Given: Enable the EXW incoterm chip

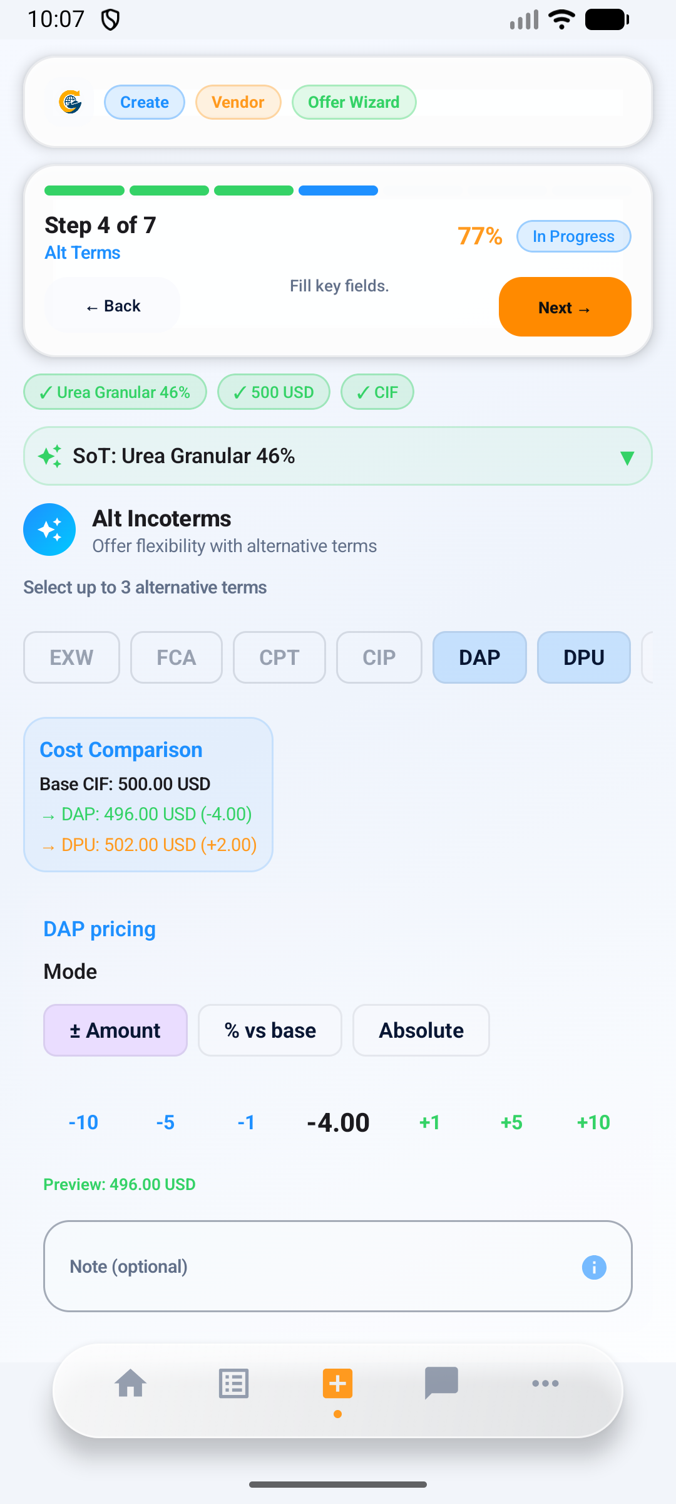Looking at the screenshot, I should click(71, 657).
